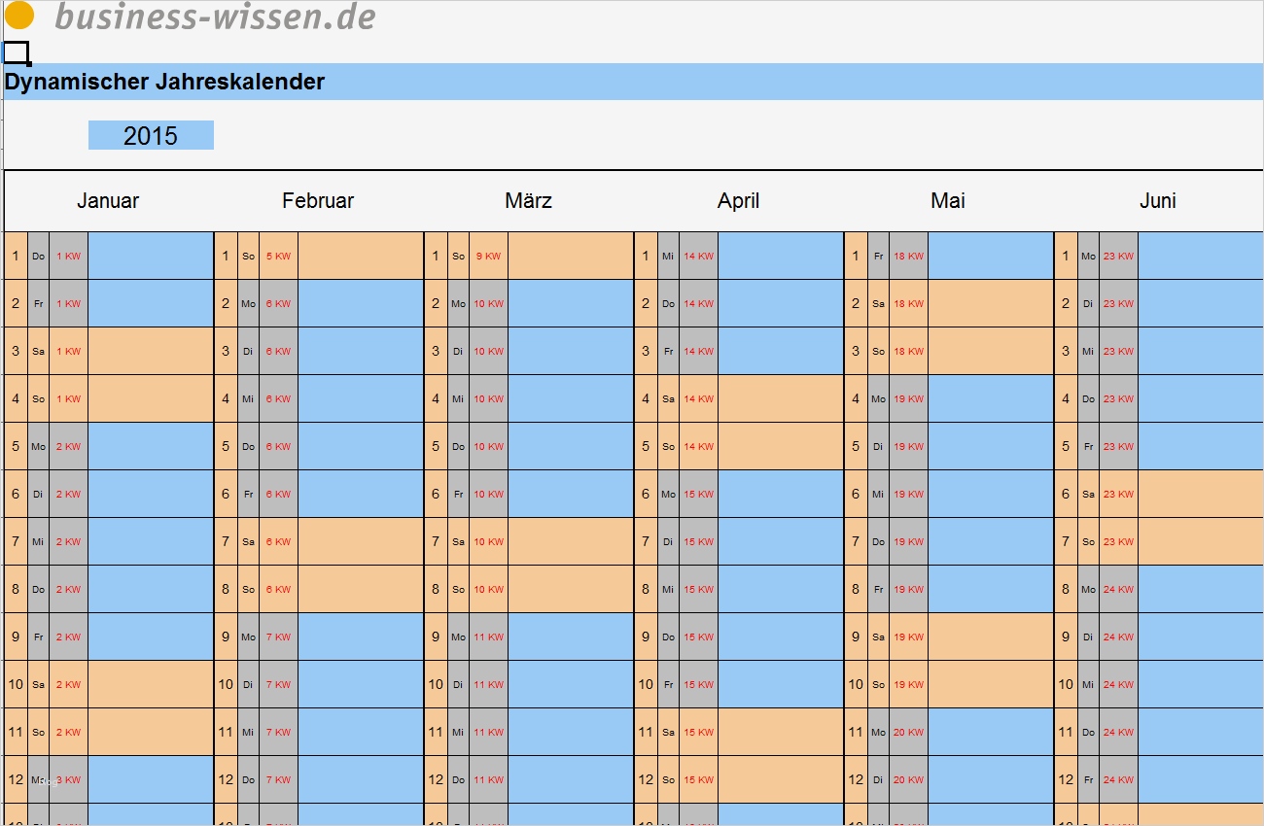The image size is (1264, 826).
Task: Select the small selected cell below the logo
Action: [x=16, y=52]
